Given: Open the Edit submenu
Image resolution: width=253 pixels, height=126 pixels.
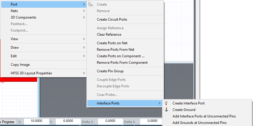Looking at the screenshot, I should [14, 56].
